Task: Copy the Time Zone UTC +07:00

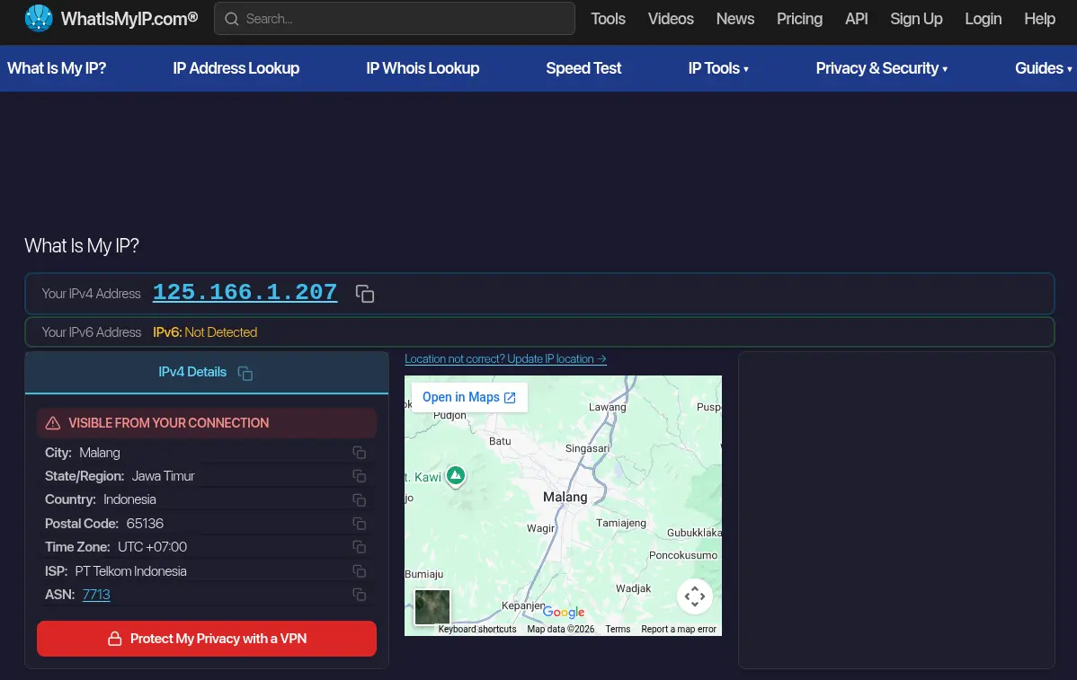Action: 360,547
